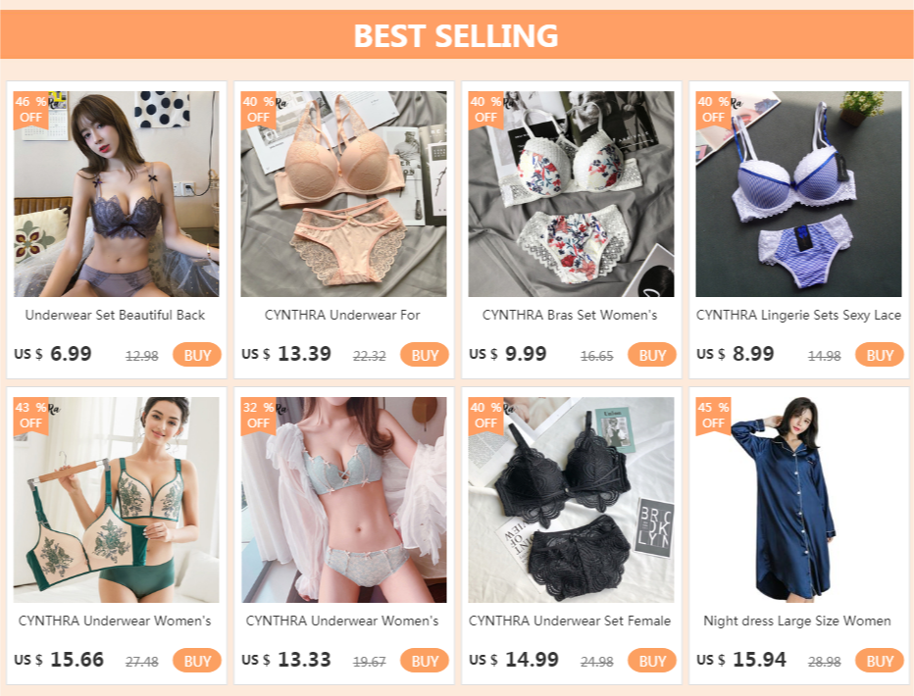914x696 pixels.
Task: Click BUY for the 8.99 lingerie set
Action: (879, 355)
